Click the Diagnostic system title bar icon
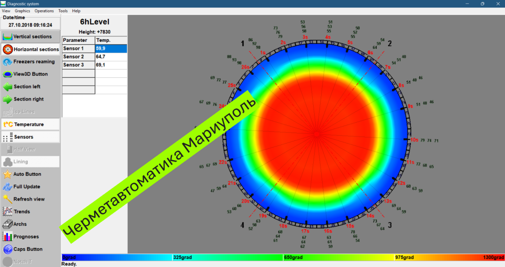 coord(3,3)
